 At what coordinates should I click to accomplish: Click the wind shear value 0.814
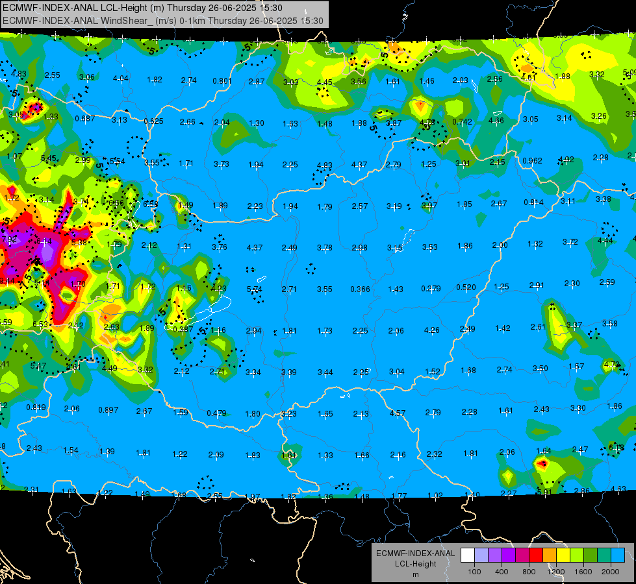[x=534, y=202]
